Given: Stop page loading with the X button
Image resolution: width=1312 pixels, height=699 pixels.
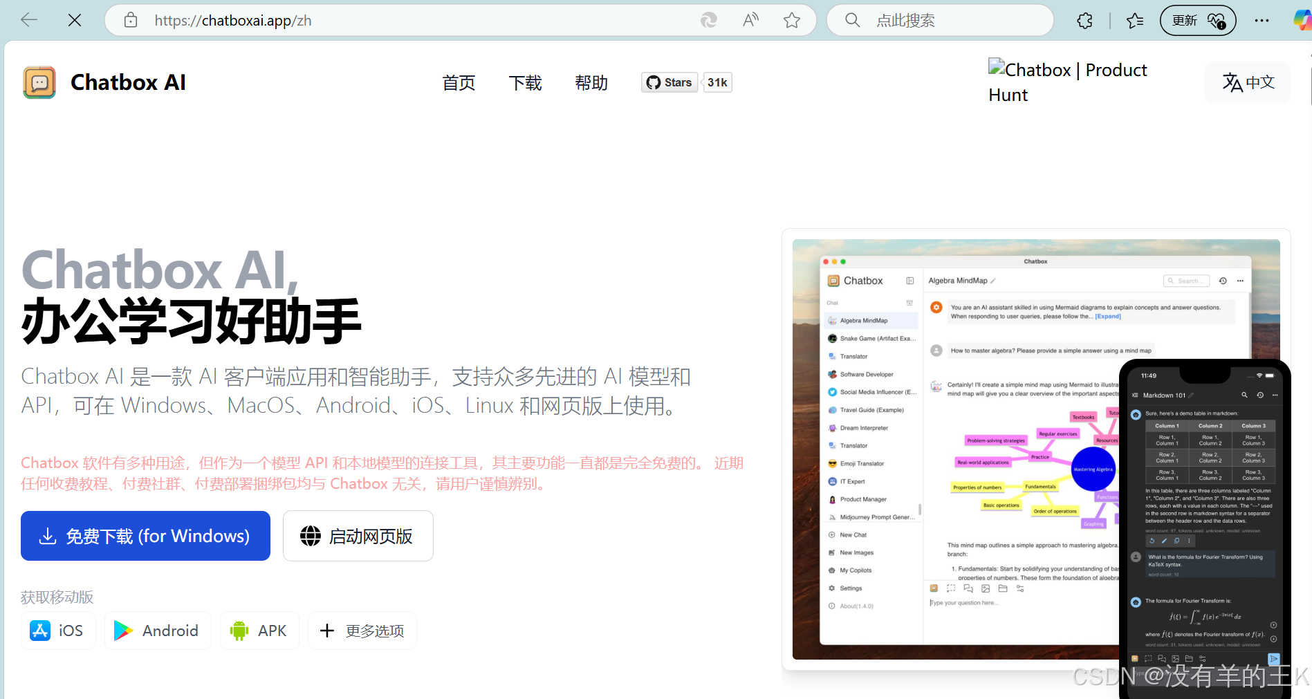Looking at the screenshot, I should pos(75,20).
